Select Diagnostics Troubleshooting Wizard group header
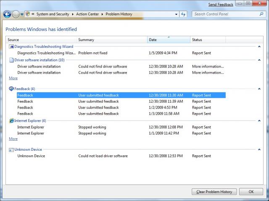This screenshot has width=269, height=201. pyautogui.click(x=44, y=46)
